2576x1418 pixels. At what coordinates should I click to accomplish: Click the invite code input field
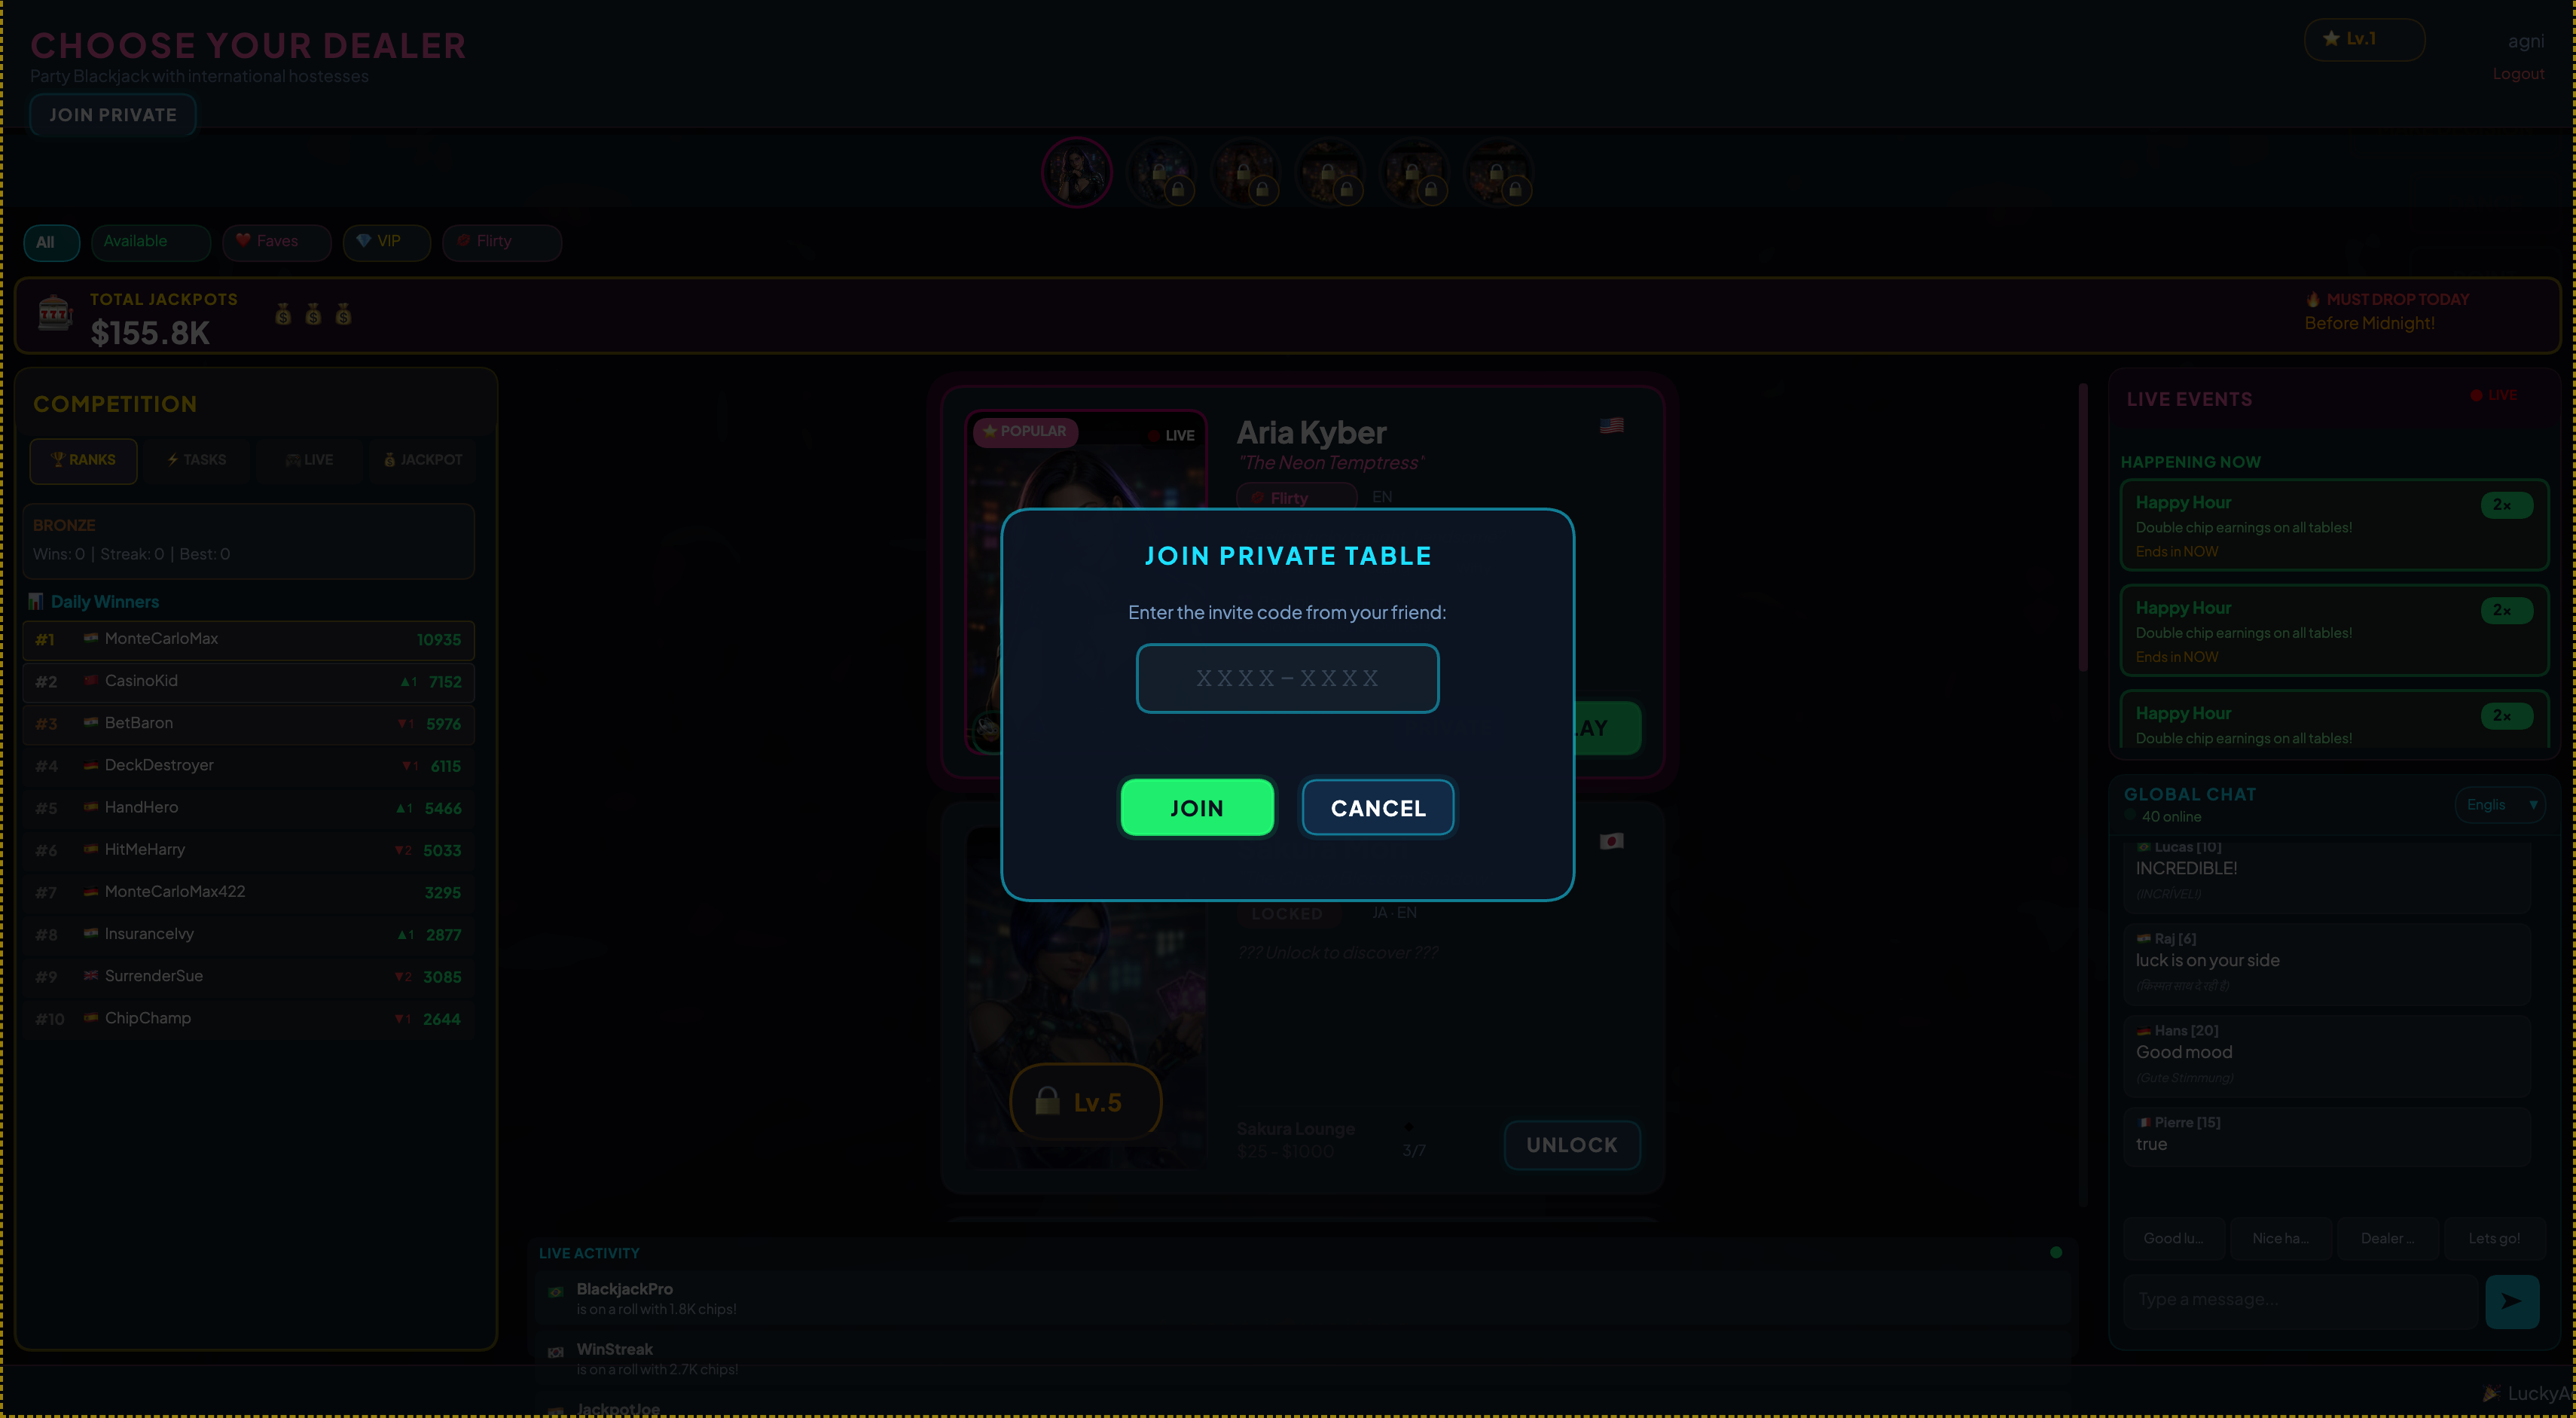point(1287,678)
